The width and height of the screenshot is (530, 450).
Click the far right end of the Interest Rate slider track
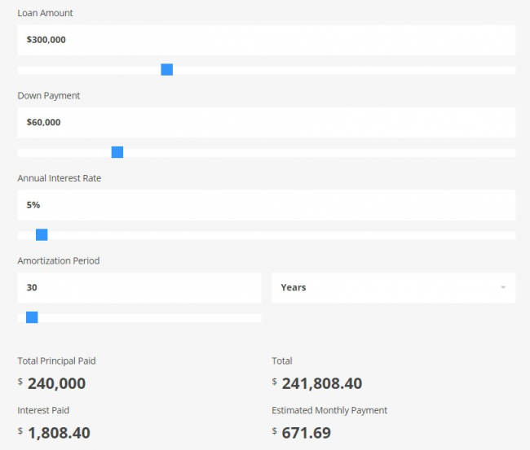point(511,235)
